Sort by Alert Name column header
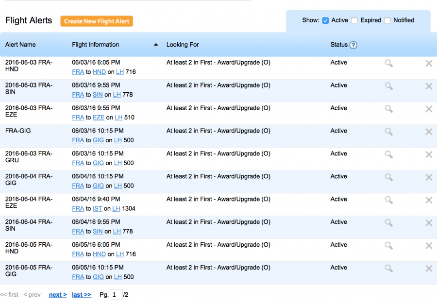The image size is (437, 304). [x=20, y=45]
